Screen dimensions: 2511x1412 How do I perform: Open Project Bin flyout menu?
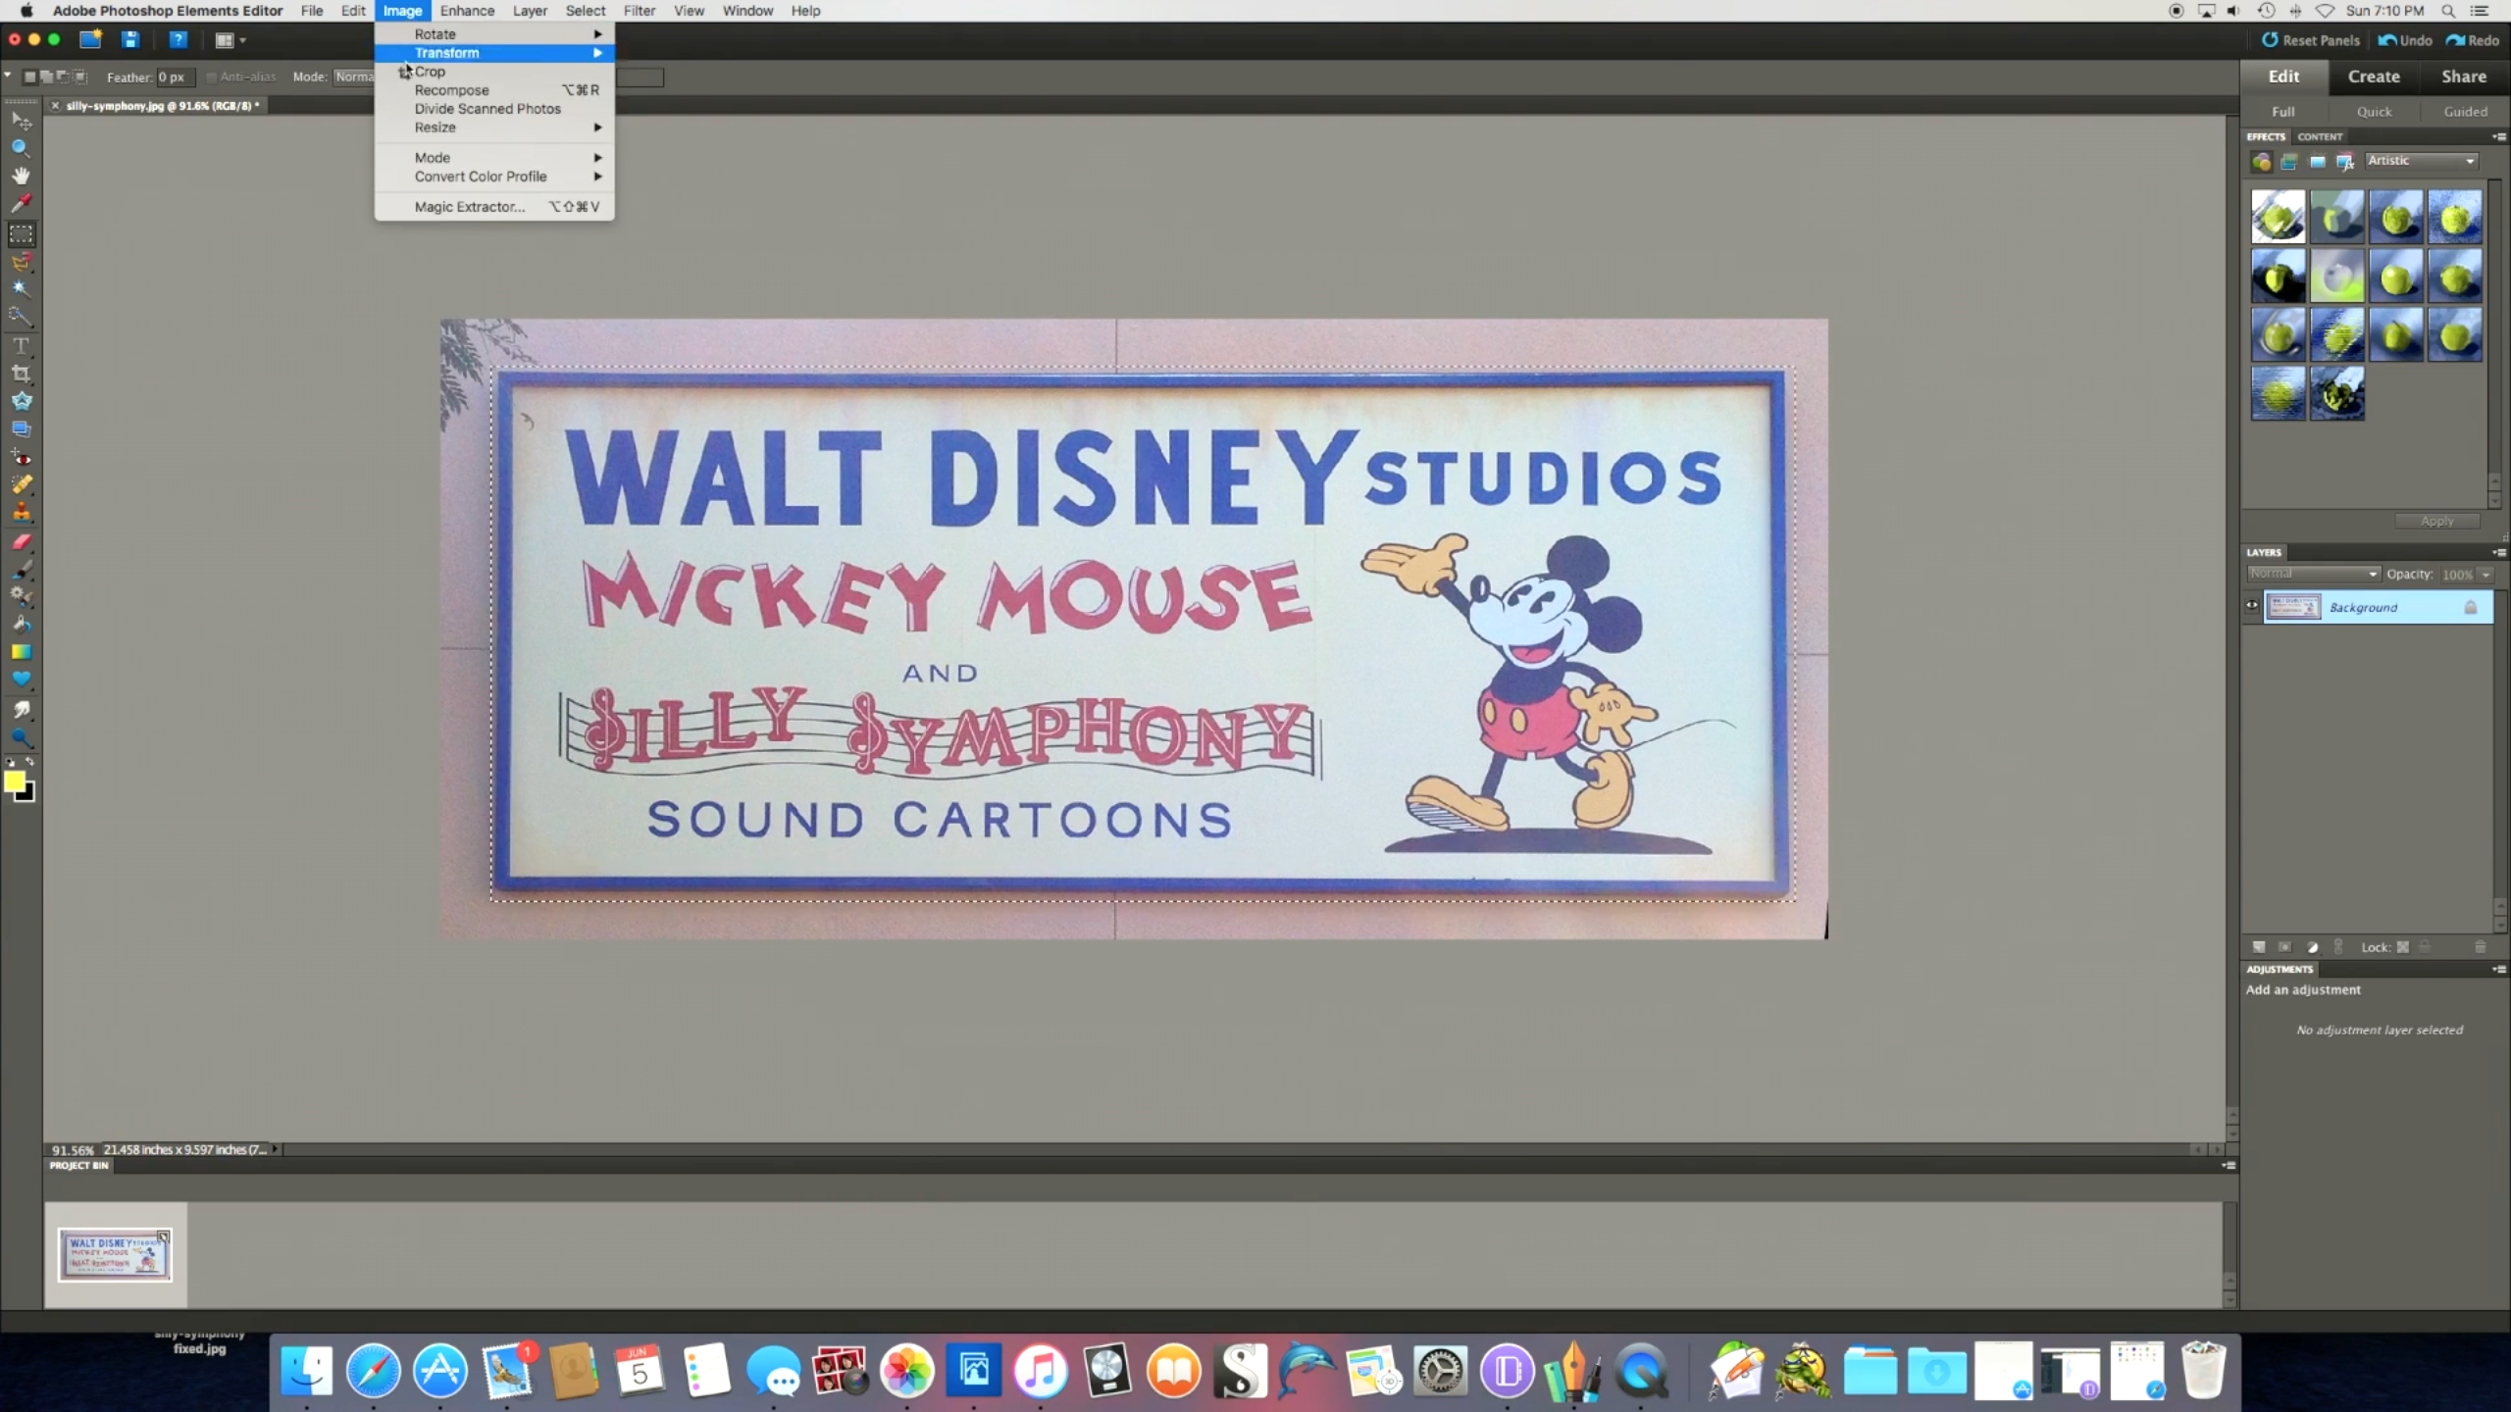[2228, 1165]
